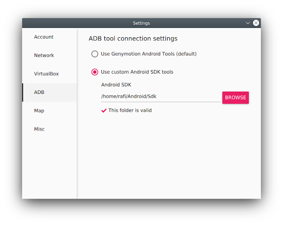
Task: Click the 'Use custom Android SDK tools' label
Action: pos(137,72)
